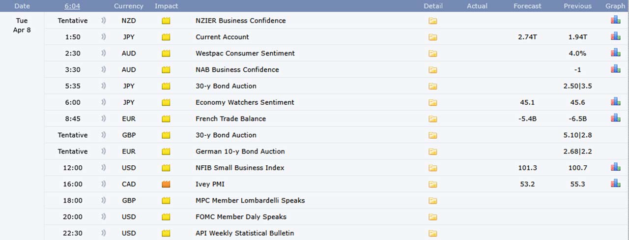Select the Tue Apr 8 date cell

coord(22,25)
